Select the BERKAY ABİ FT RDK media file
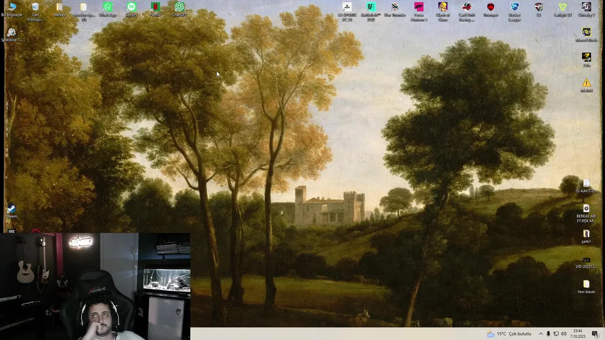Viewport: 605px width, 340px height. [587, 213]
